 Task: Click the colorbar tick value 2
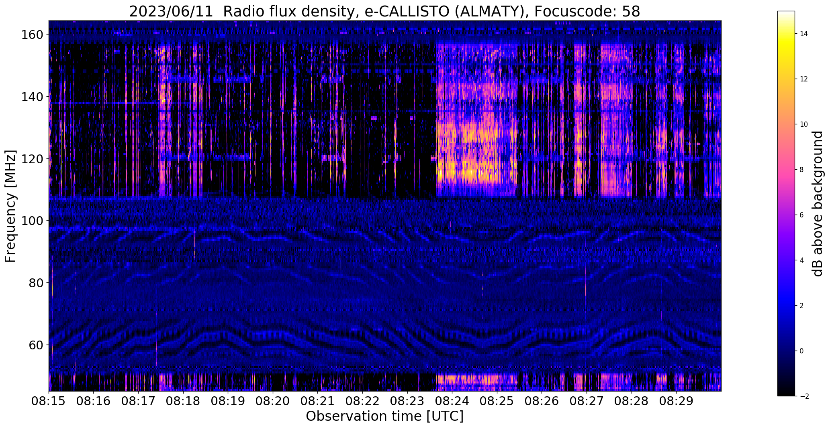[801, 306]
